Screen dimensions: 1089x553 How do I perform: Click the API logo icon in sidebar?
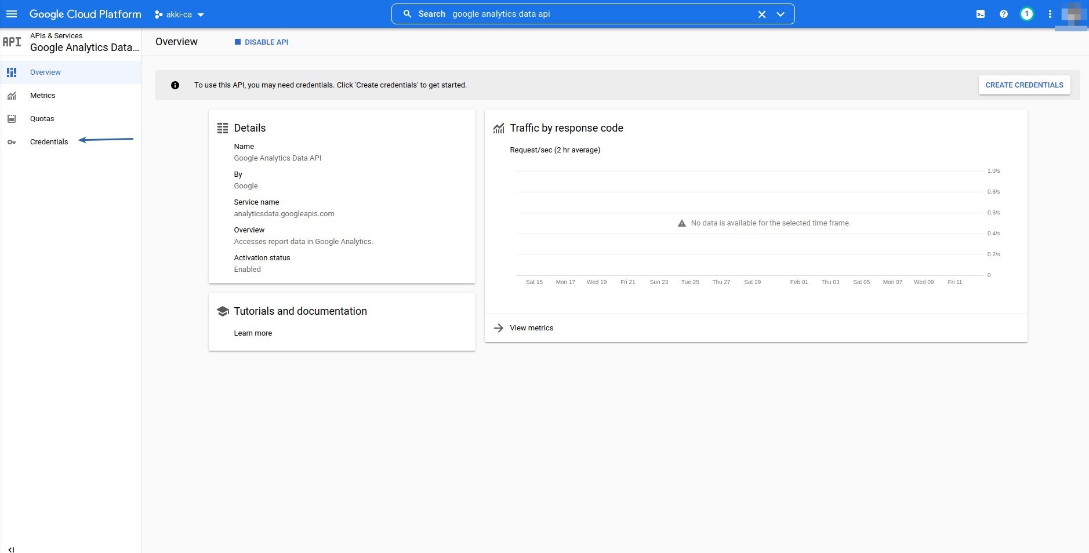point(12,42)
